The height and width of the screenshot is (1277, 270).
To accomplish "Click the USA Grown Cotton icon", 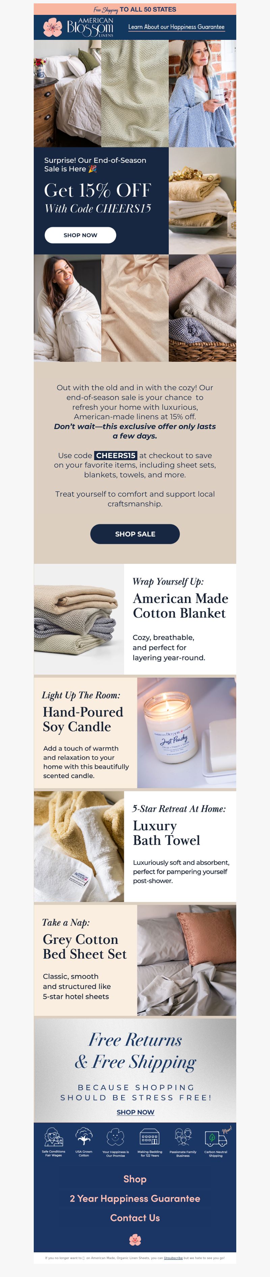I will point(84,1136).
